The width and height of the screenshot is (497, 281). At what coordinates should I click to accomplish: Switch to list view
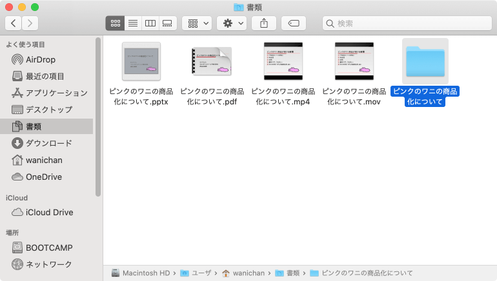click(133, 23)
